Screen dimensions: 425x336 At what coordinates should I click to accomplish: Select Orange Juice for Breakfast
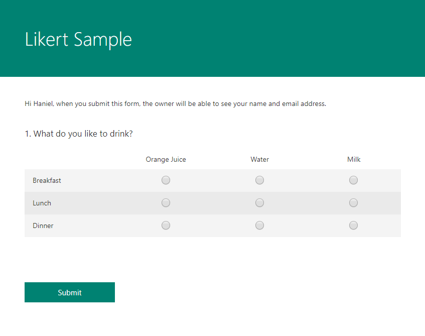tap(166, 180)
